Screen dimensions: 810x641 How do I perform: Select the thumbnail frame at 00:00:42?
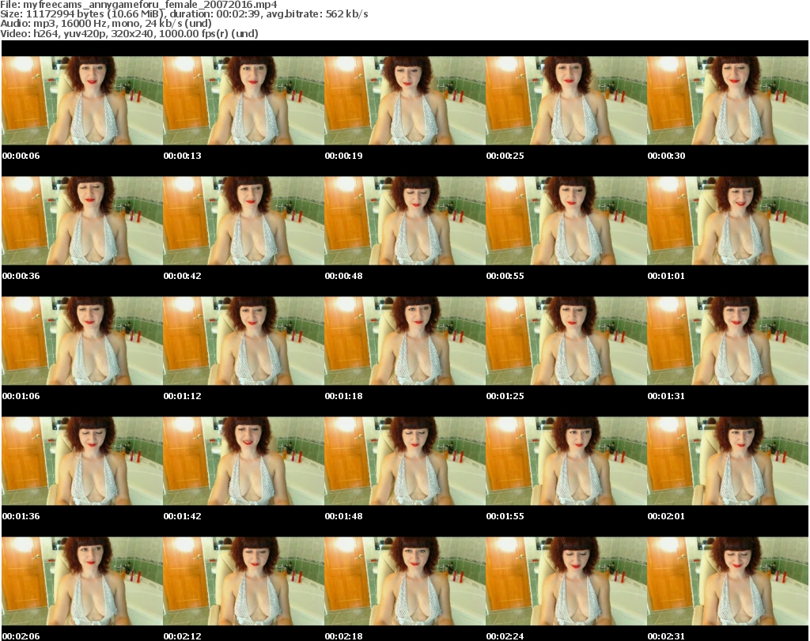coord(244,221)
